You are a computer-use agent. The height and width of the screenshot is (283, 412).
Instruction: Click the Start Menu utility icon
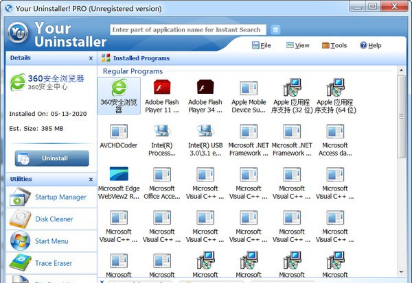tap(20, 241)
